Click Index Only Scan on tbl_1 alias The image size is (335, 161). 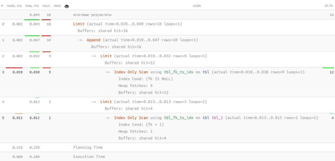point(131,118)
